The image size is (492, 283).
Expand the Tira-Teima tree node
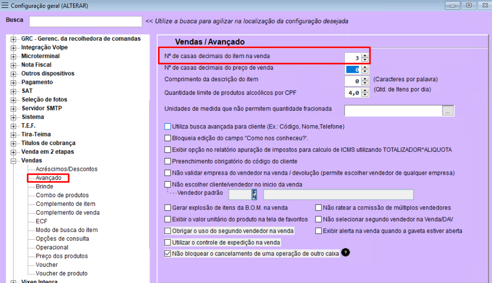[14, 135]
